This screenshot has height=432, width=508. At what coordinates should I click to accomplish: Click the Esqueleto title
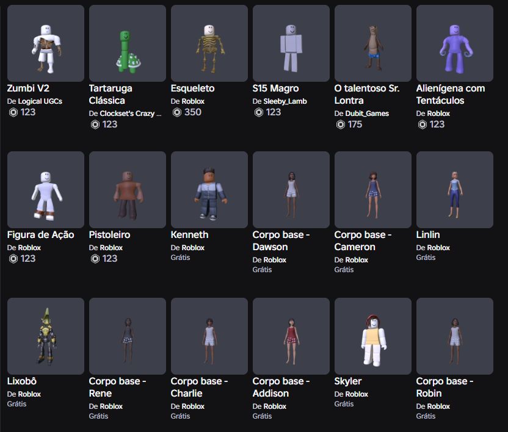192,88
